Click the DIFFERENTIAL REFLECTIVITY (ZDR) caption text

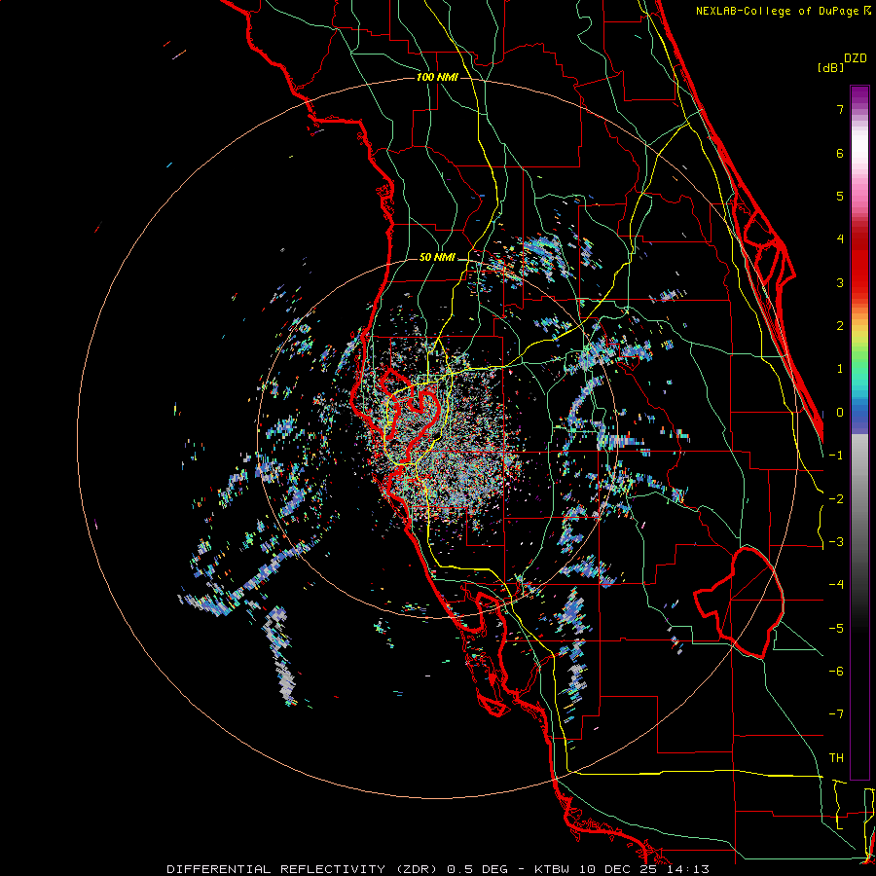(303, 869)
